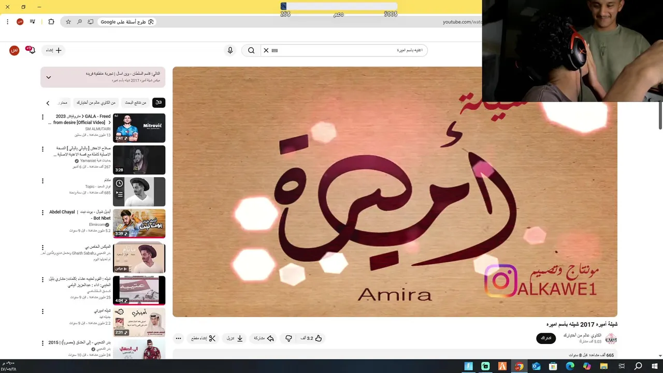Image resolution: width=663 pixels, height=373 pixels.
Task: Click the youtube.com URL in address bar
Action: (461, 22)
